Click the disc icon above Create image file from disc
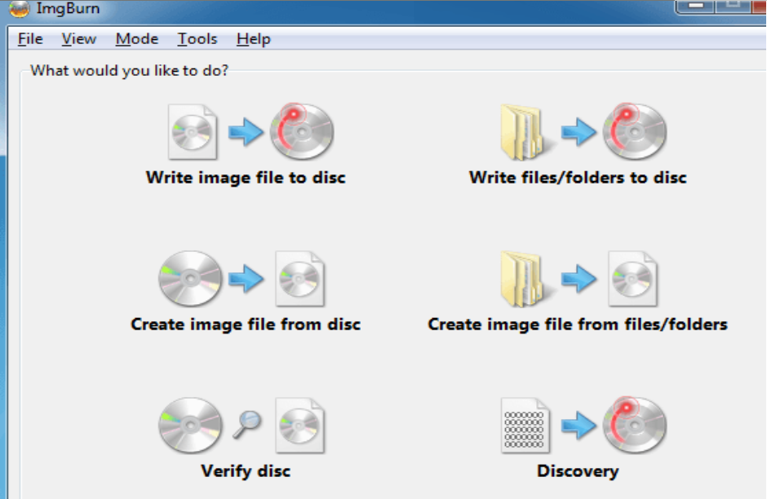The height and width of the screenshot is (499, 767). coord(190,279)
